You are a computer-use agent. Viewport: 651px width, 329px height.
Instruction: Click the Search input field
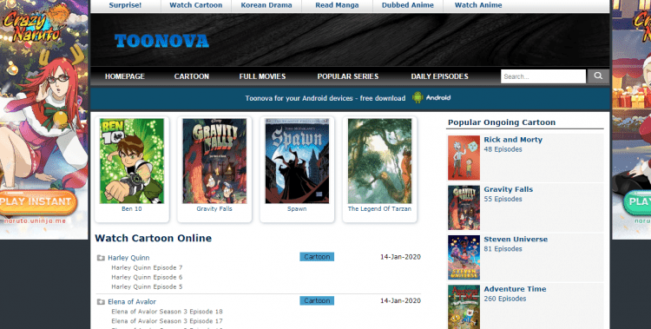pos(543,76)
